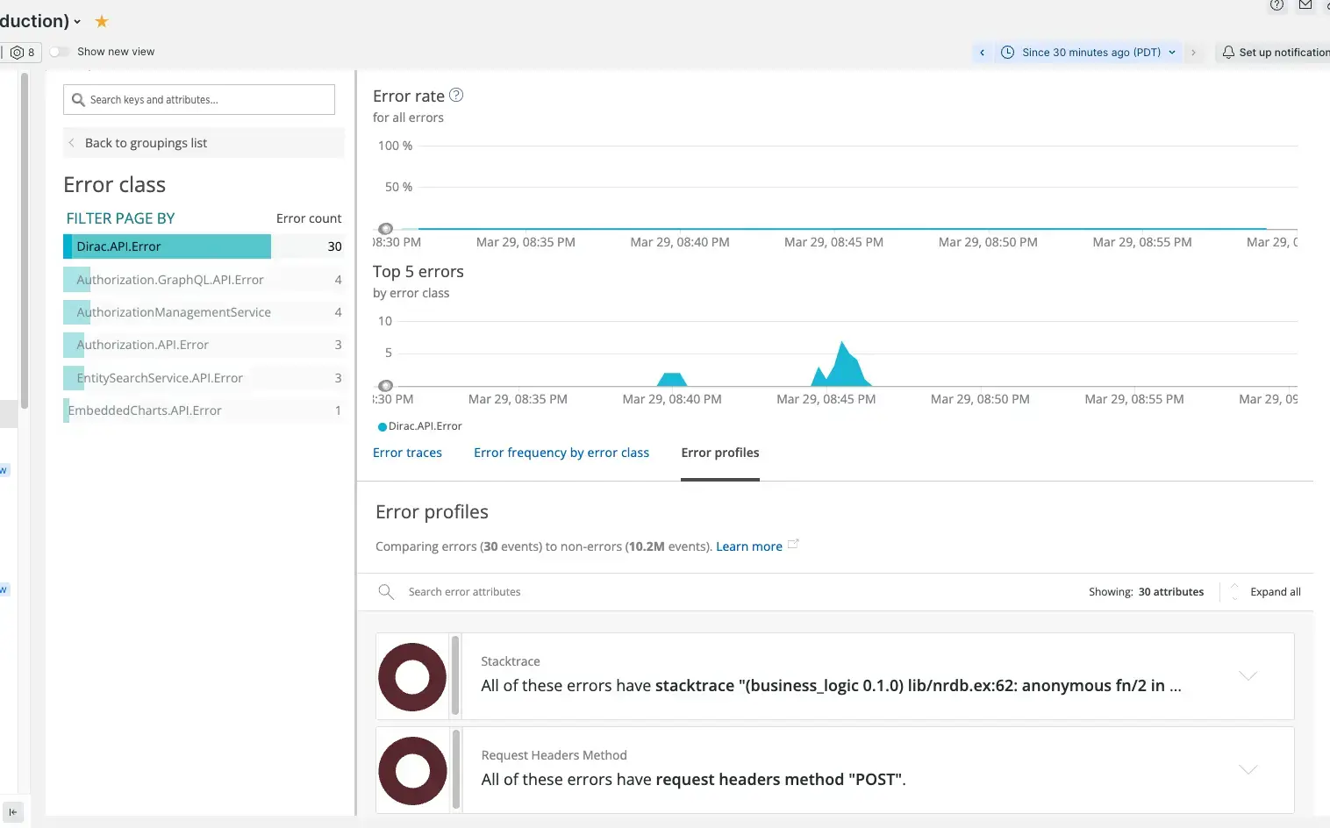This screenshot has height=828, width=1330.
Task: Filter by Authorization.GraphQL.API.Error class
Action: pos(169,280)
